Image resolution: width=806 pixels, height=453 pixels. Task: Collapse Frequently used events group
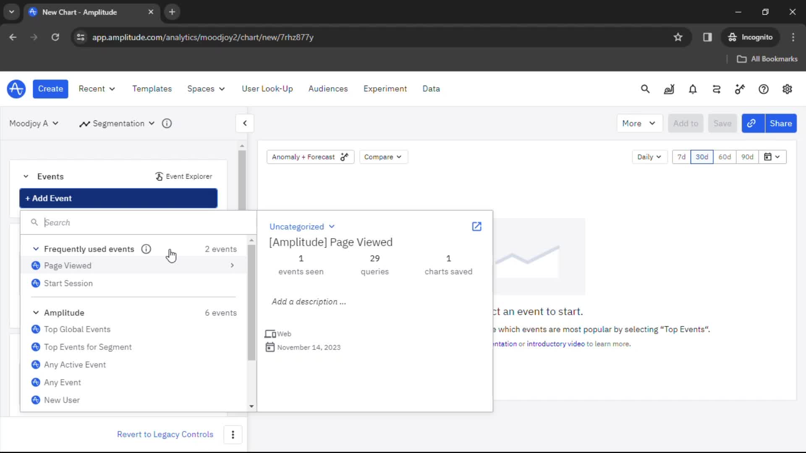pos(36,249)
